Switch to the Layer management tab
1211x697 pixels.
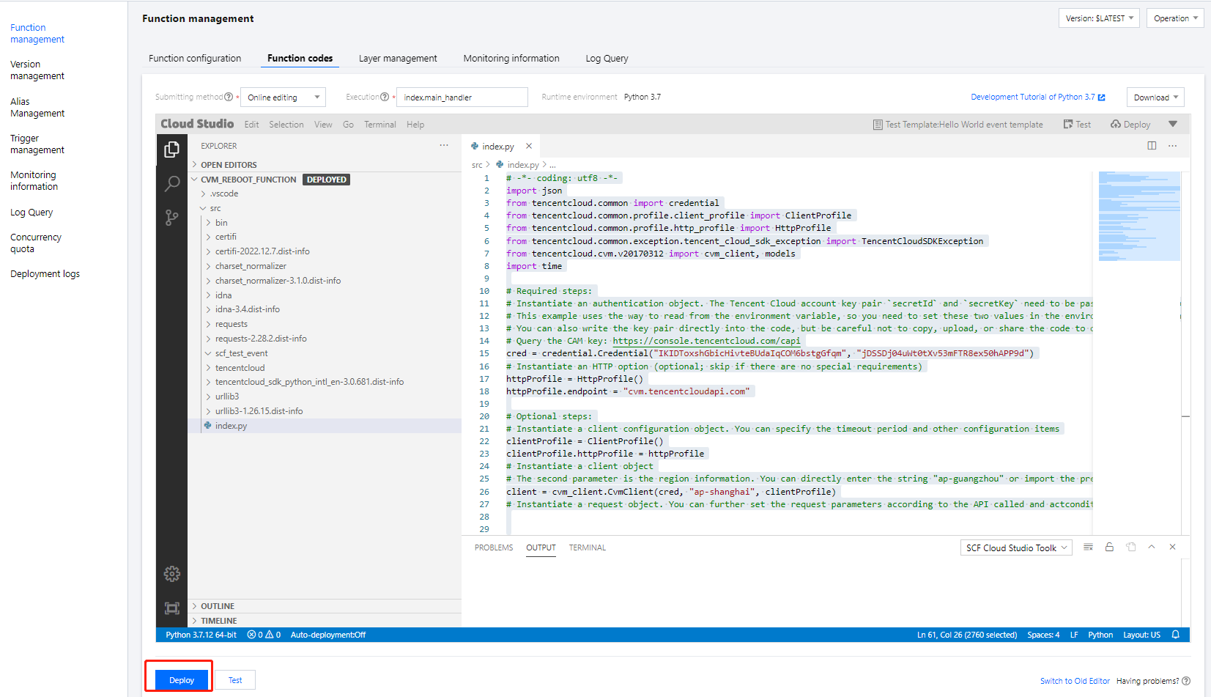(398, 59)
